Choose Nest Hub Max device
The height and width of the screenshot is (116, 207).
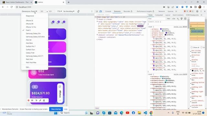(31, 63)
